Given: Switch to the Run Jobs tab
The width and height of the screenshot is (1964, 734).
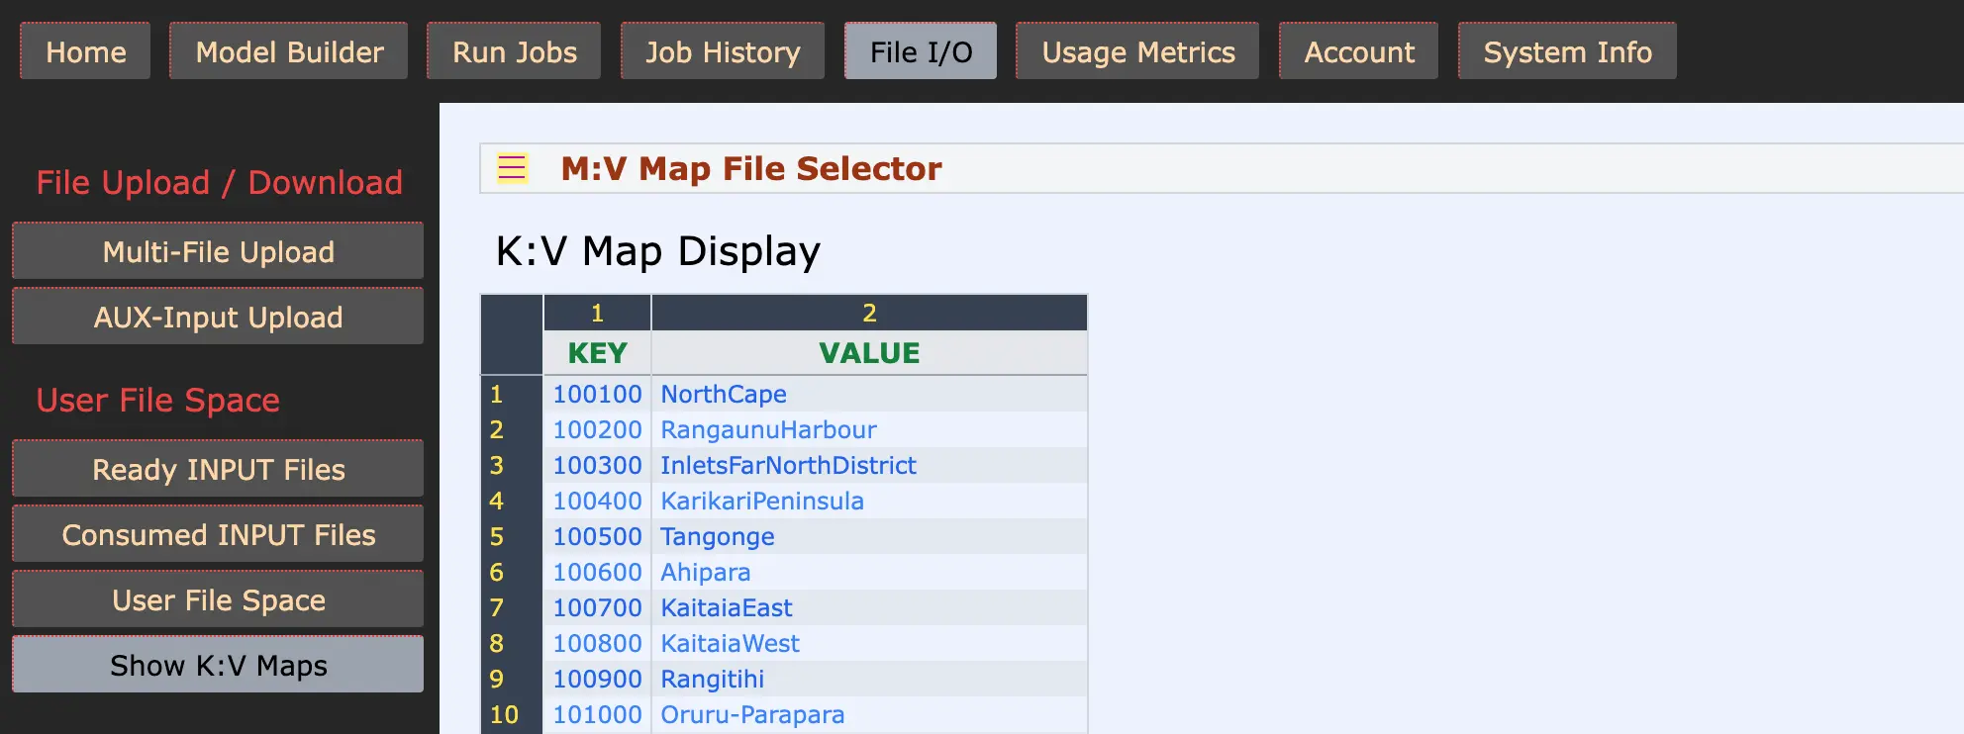Looking at the screenshot, I should coord(514,51).
